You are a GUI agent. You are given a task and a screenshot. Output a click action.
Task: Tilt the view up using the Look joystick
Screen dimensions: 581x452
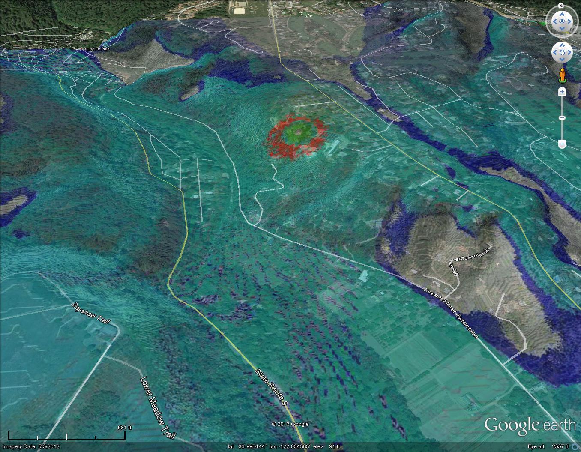[x=561, y=13]
